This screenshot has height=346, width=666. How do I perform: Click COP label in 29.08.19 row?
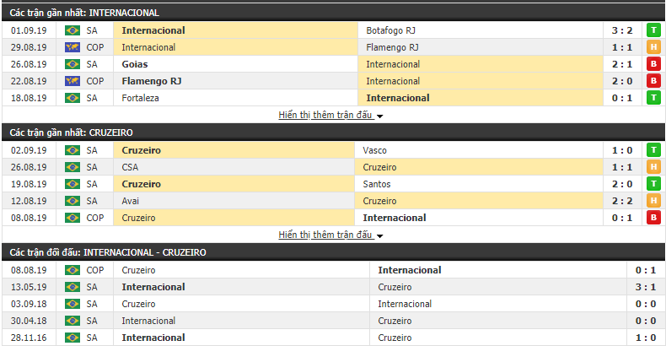(95, 47)
